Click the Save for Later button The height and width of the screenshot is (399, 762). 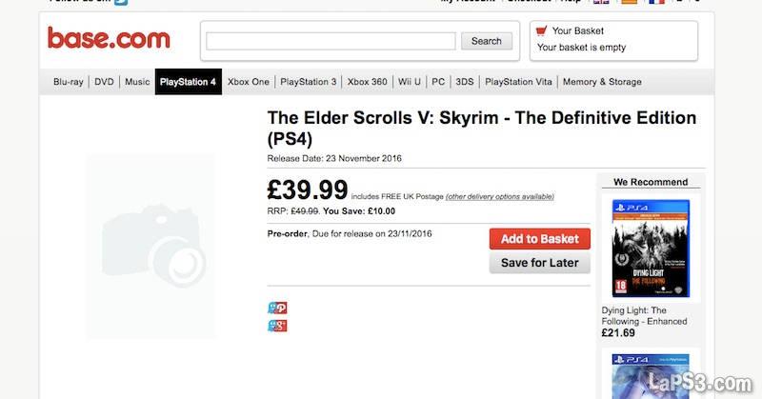539,263
